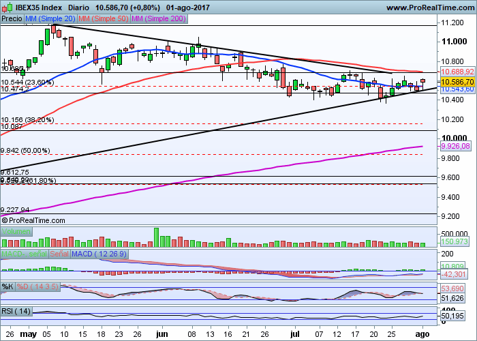
Task: Click the jul month label on time axis
Action: 295,334
